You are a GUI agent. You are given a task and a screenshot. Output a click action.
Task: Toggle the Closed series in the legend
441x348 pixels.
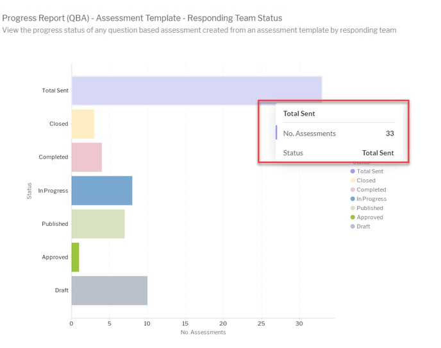click(x=366, y=180)
